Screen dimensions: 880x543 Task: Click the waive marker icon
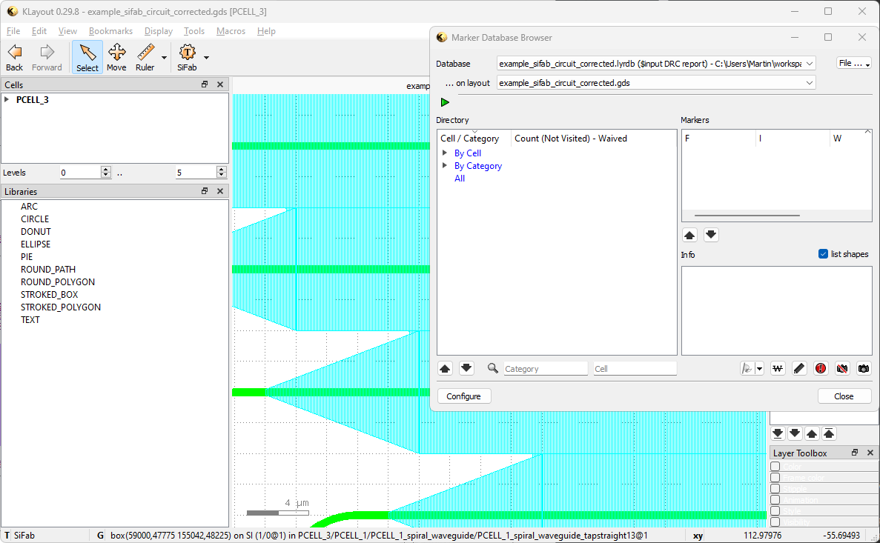coord(778,368)
